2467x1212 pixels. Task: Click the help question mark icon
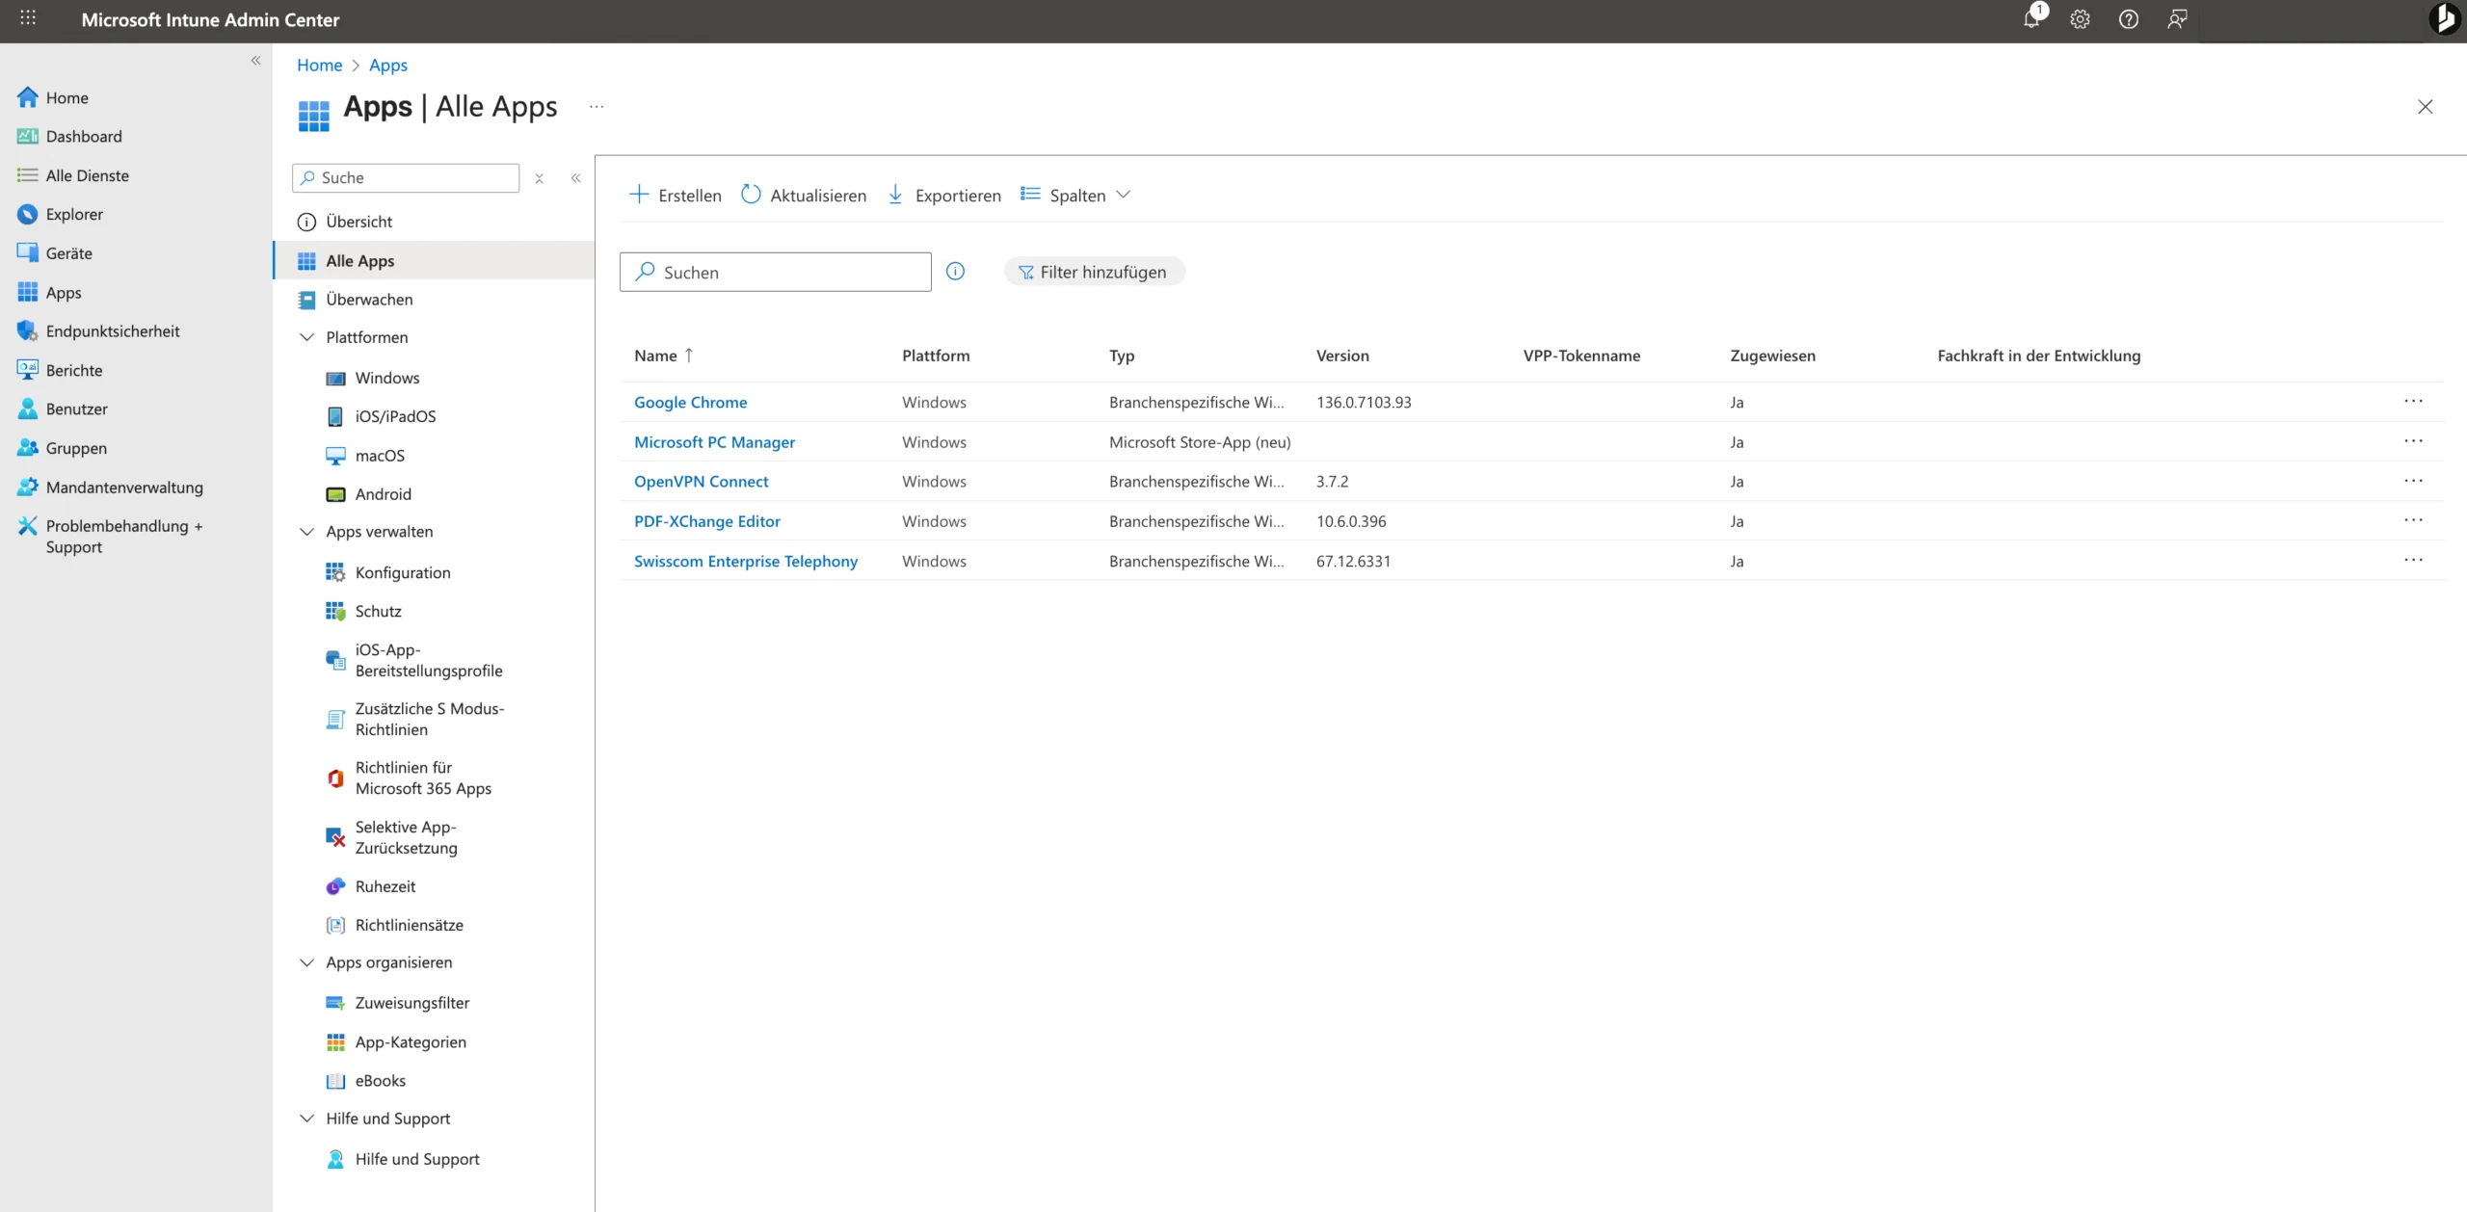tap(2128, 19)
